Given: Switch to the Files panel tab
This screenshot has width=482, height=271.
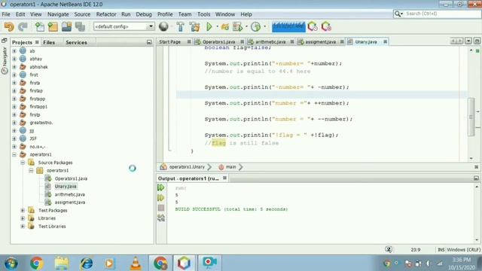Looking at the screenshot, I should click(49, 42).
